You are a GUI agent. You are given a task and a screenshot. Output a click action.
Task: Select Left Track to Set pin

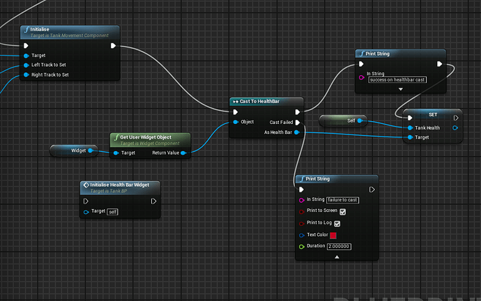pyautogui.click(x=26, y=65)
